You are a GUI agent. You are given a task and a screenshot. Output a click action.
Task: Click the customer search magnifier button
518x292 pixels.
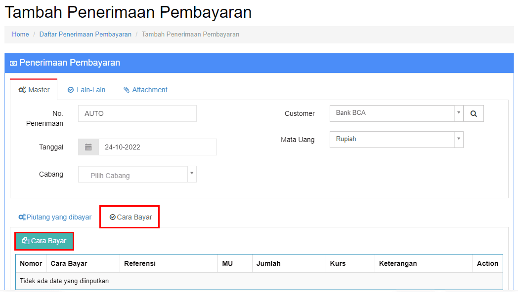(474, 113)
